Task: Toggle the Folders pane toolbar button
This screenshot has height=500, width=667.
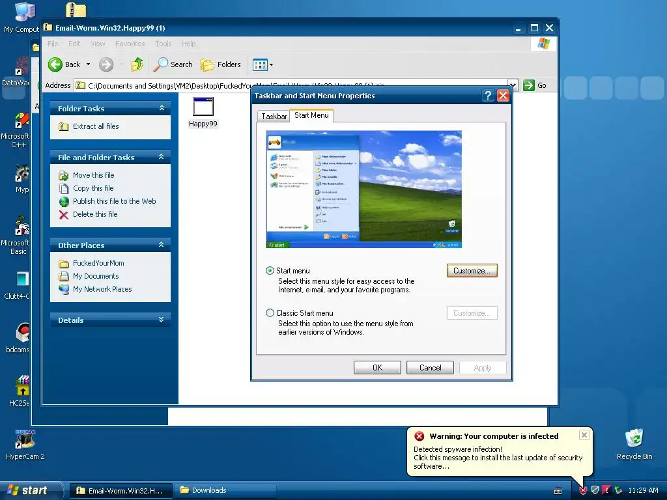Action: (221, 64)
